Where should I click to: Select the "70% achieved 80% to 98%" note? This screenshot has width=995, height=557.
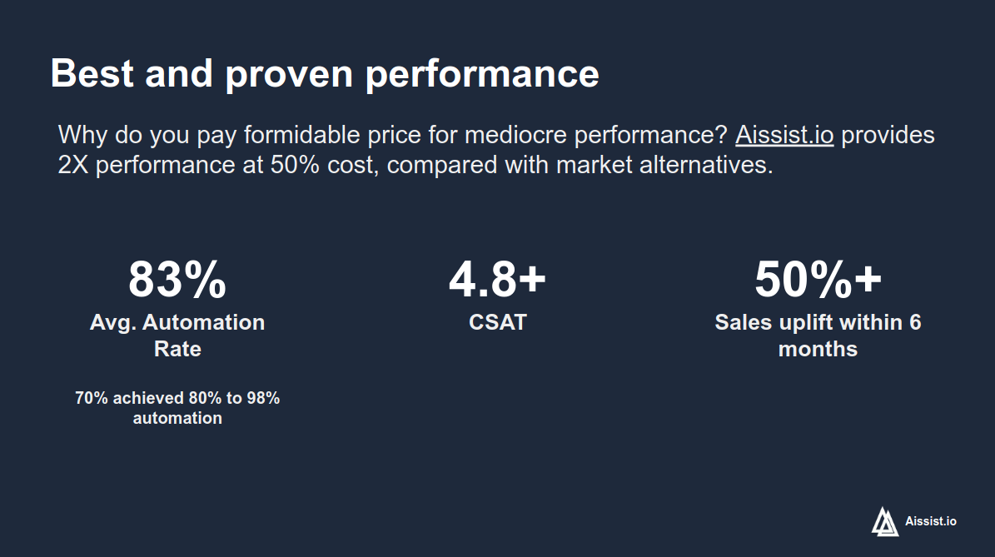coord(177,398)
